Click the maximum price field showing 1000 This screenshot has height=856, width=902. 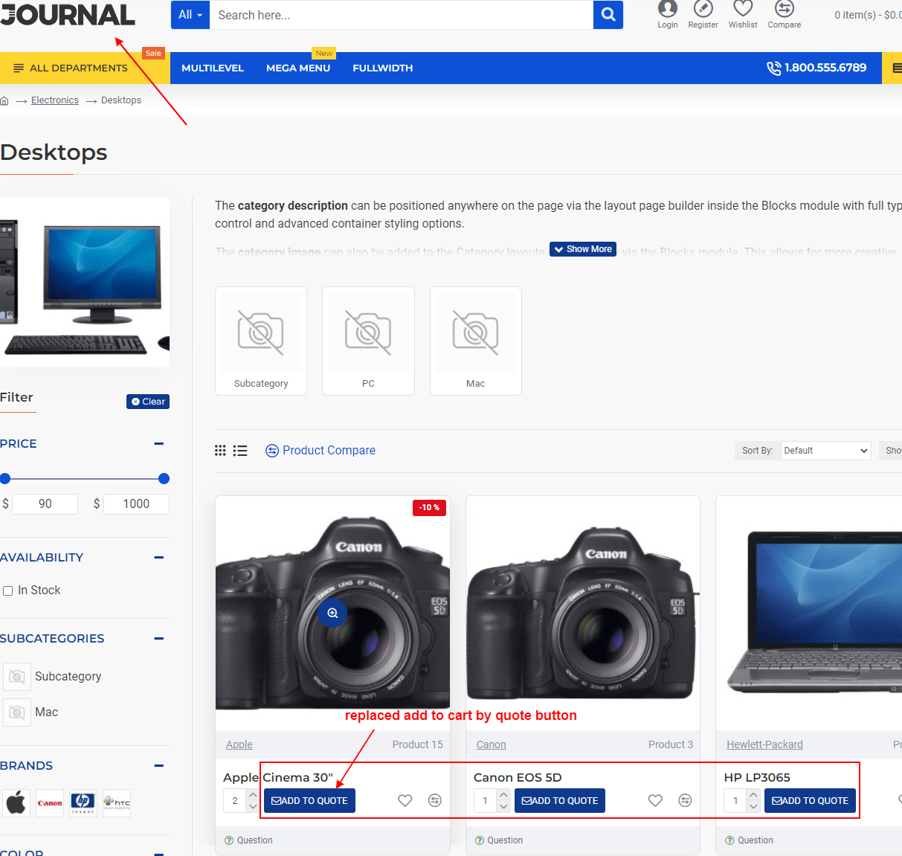coord(136,504)
